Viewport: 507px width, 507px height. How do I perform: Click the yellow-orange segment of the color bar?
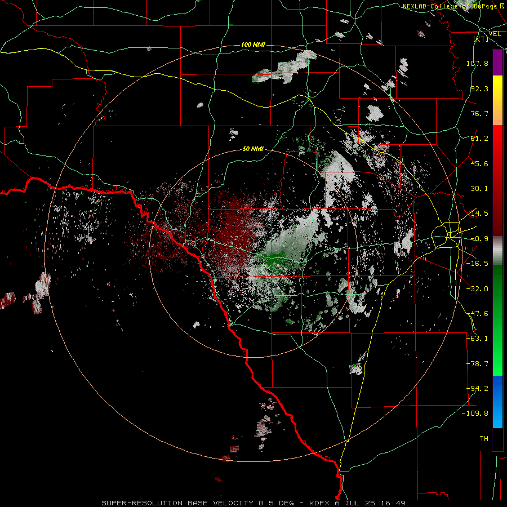click(x=497, y=100)
